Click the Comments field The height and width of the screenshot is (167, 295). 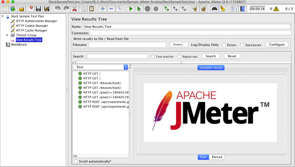point(190,33)
